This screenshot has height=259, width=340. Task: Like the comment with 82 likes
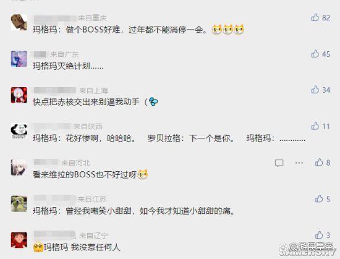[315, 17]
